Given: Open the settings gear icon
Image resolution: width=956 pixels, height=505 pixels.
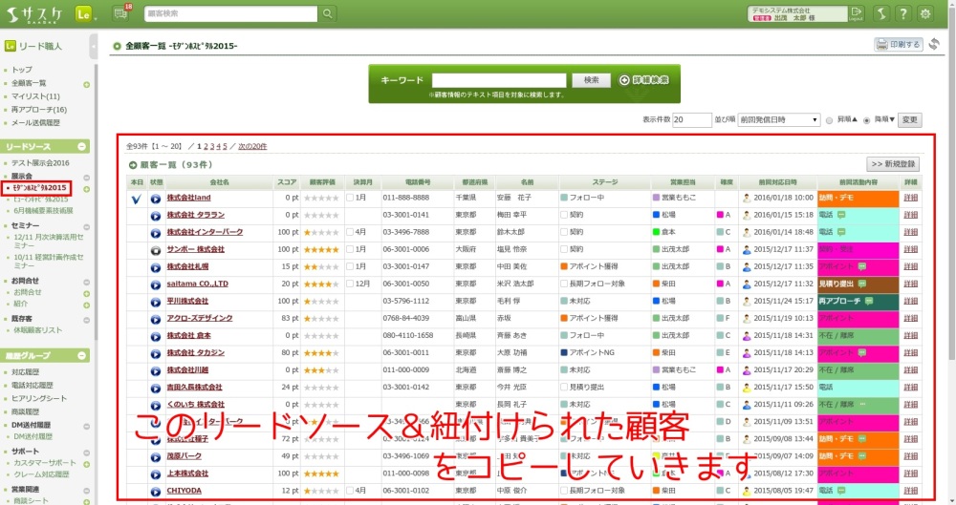Looking at the screenshot, I should click(925, 13).
